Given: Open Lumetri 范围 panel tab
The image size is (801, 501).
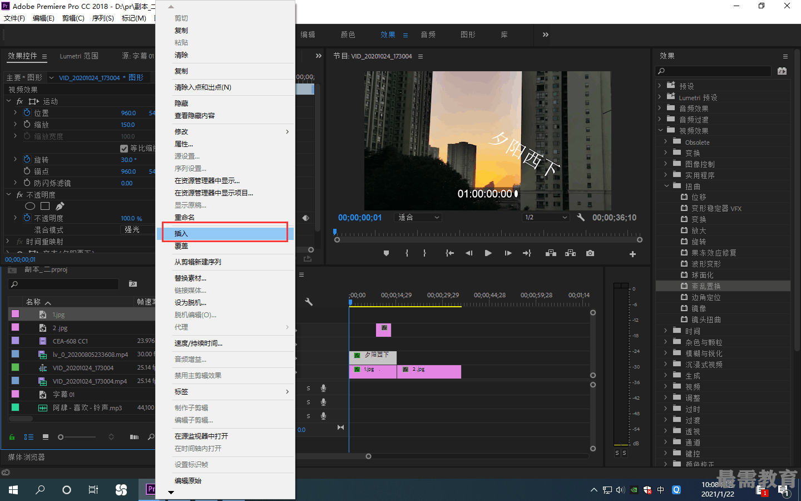Looking at the screenshot, I should 79,56.
